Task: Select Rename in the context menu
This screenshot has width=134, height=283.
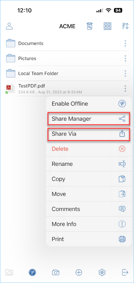Action: click(89, 164)
